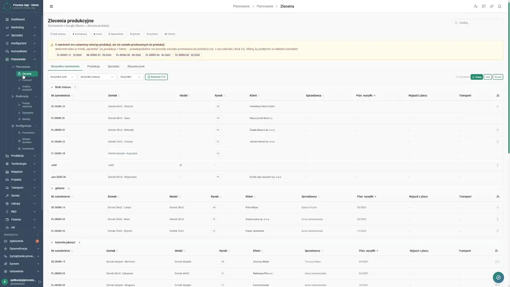Click the logout icon next to account email
The width and height of the screenshot is (510, 287).
click(x=40, y=282)
